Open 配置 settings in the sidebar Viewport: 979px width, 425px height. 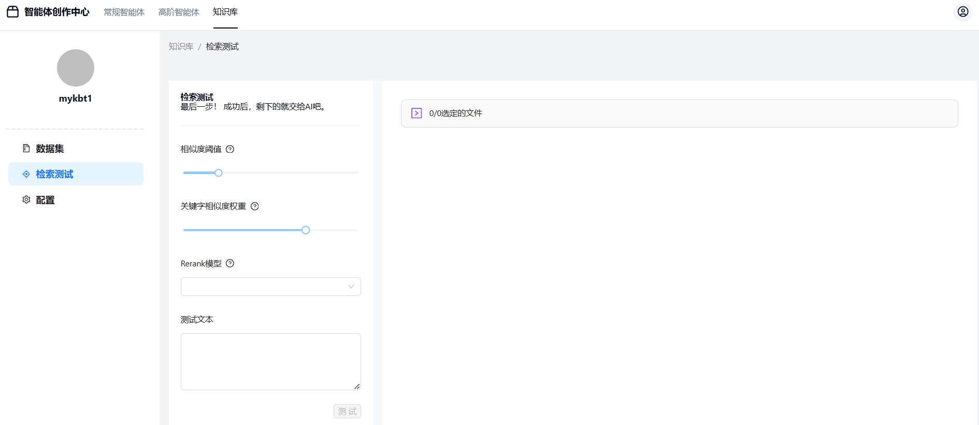tap(45, 200)
